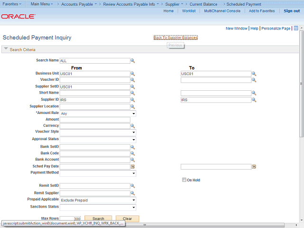
Task: Open the Favorites menu
Action: tap(12, 4)
